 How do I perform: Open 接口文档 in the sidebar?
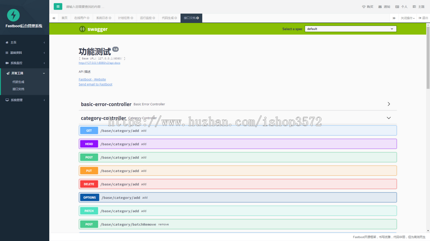tap(18, 89)
